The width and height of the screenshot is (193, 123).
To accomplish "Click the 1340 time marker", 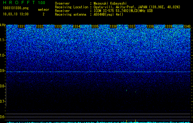I will tap(187, 26).
